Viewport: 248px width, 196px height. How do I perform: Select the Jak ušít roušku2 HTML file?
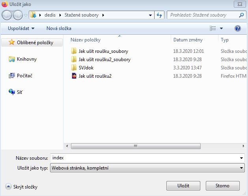point(95,76)
